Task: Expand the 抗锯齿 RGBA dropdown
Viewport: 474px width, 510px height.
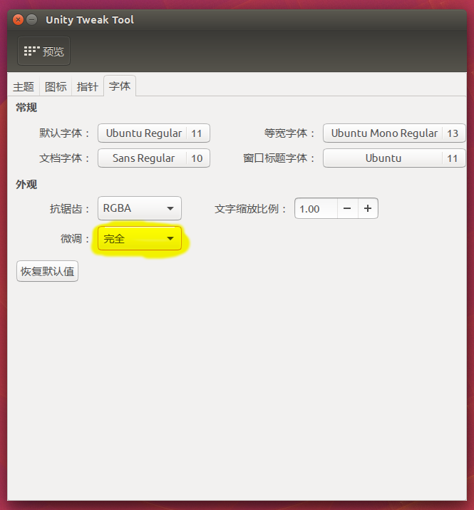Action: [140, 208]
